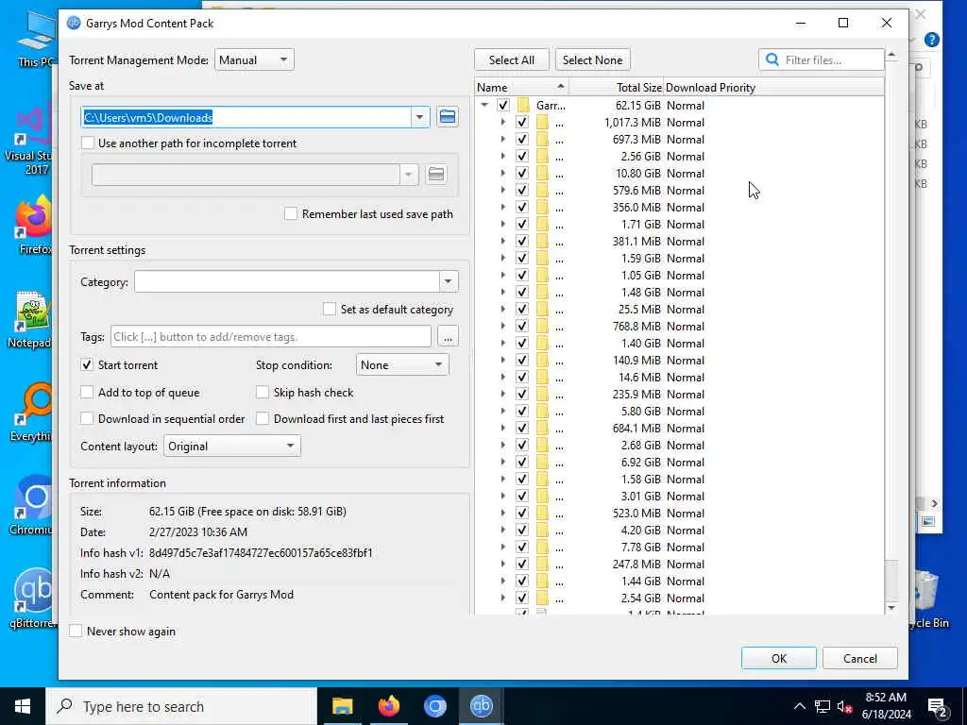Click the muted volume tray icon

click(x=844, y=706)
